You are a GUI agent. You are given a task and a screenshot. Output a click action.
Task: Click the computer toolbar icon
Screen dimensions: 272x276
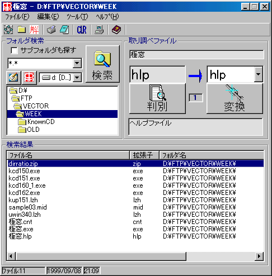pos(99,30)
